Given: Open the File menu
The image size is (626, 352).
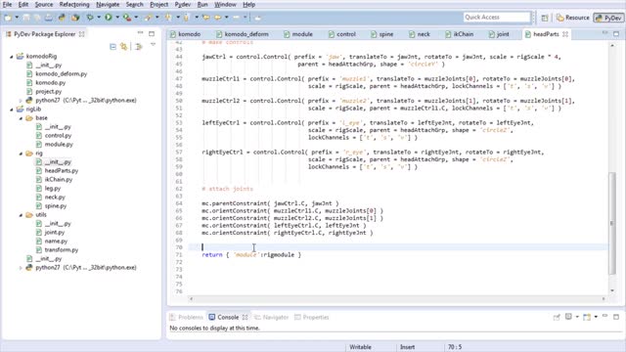Looking at the screenshot, I should pyautogui.click(x=7, y=4).
